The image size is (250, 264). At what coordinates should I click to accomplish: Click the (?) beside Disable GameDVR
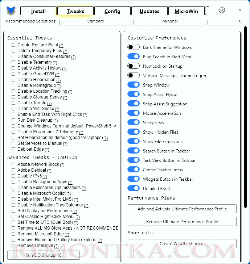pyautogui.click(x=57, y=74)
